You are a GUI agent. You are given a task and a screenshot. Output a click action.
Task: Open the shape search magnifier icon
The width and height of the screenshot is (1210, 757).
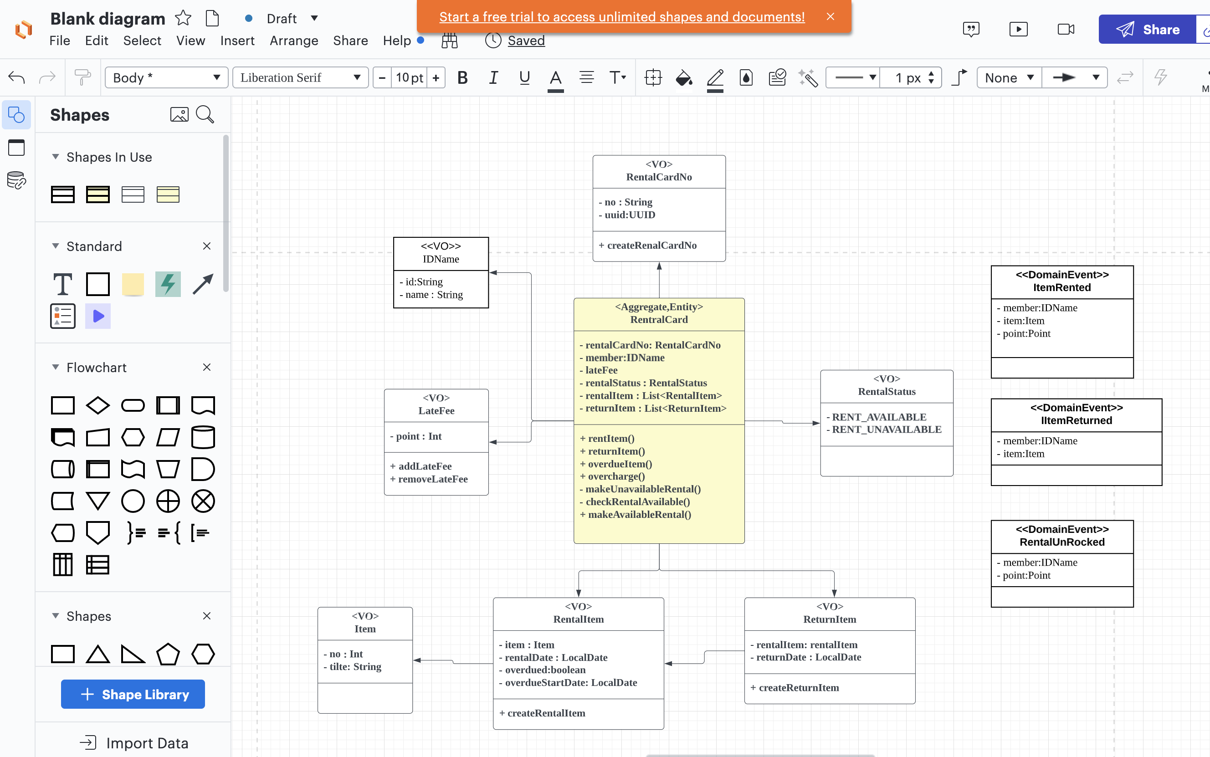coord(205,115)
